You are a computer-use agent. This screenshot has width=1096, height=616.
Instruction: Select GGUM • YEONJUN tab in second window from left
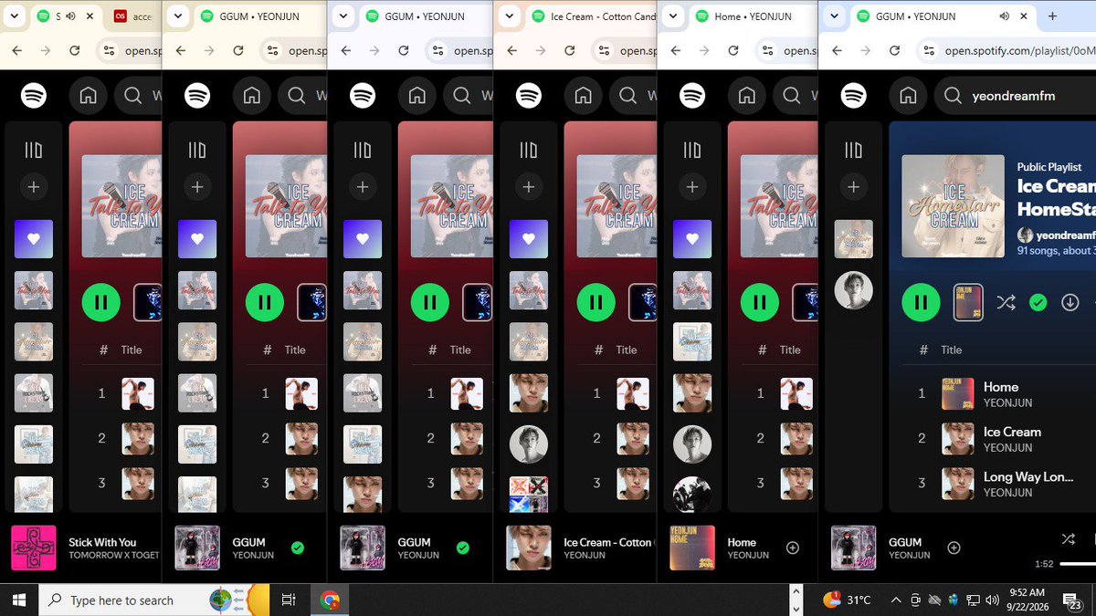pyautogui.click(x=258, y=16)
